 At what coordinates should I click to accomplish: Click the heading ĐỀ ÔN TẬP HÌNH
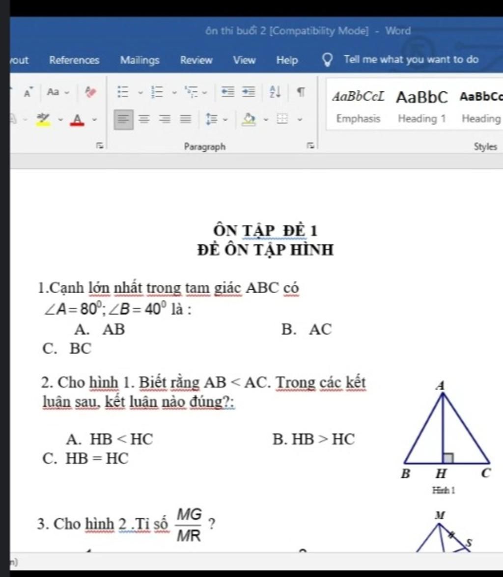(x=265, y=250)
